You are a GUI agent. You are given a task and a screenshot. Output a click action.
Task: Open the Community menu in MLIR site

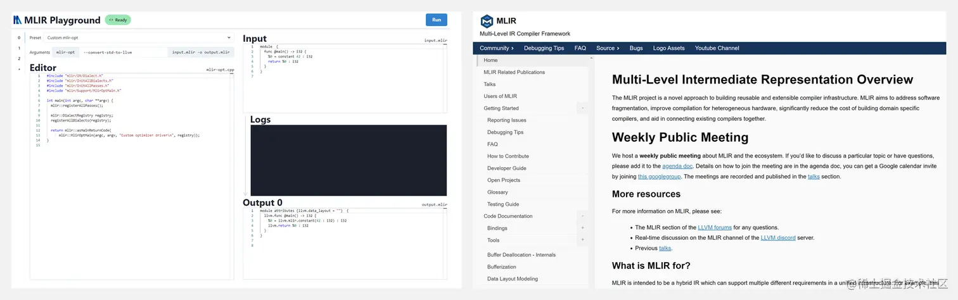[497, 48]
